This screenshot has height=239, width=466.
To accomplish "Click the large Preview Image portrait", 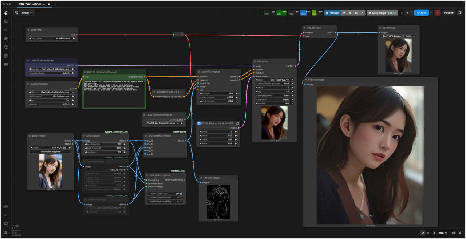I will [x=370, y=155].
